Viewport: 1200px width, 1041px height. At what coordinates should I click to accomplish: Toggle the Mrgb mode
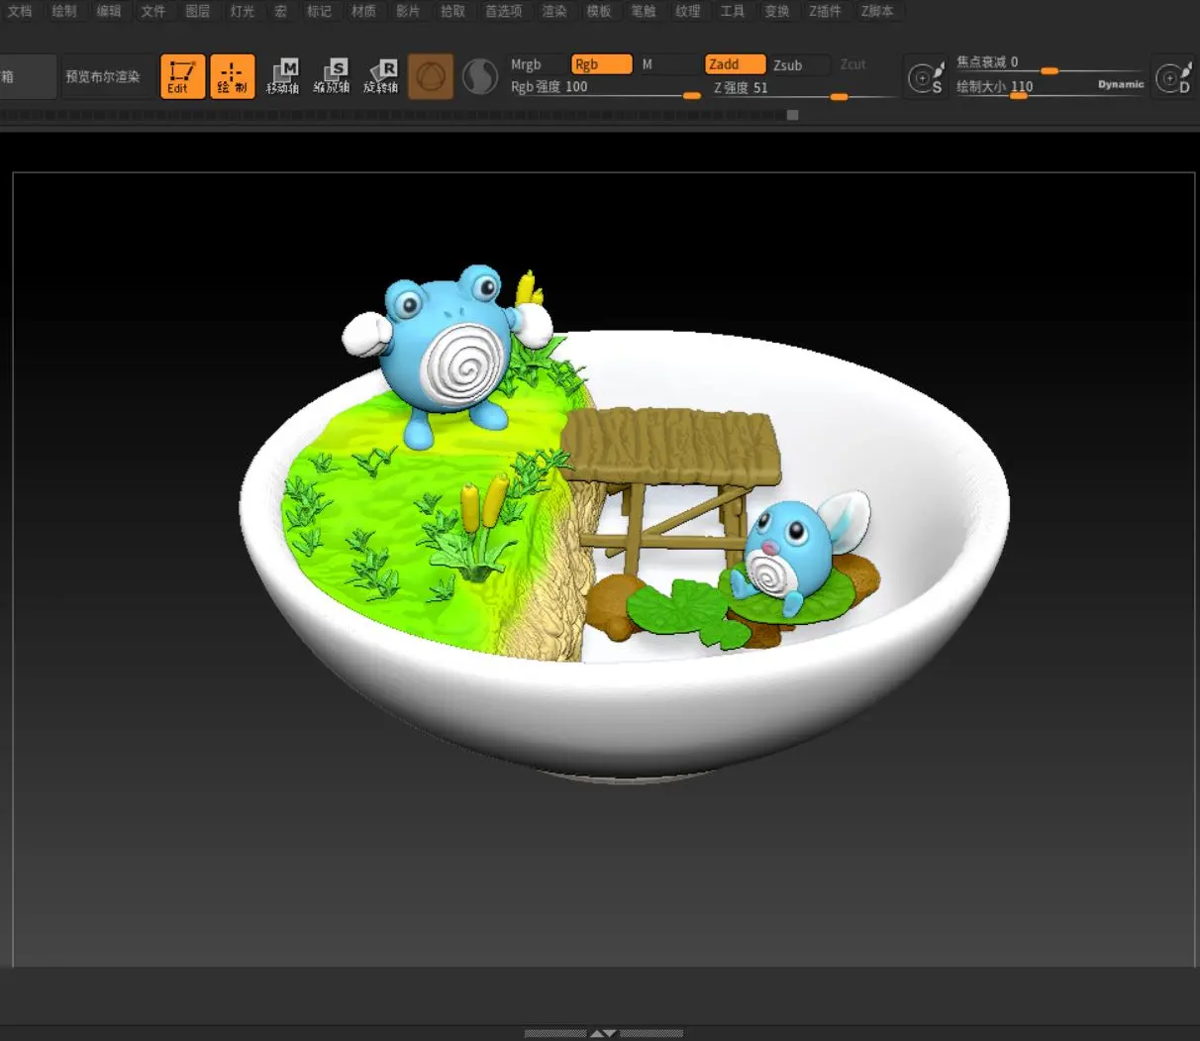(536, 64)
